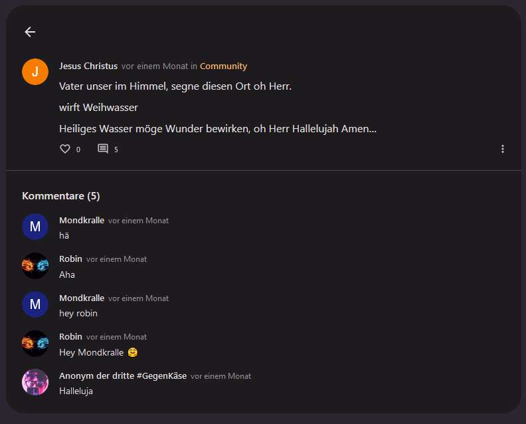
Task: Click the 'Halleluja' comment text
Action: coord(76,391)
